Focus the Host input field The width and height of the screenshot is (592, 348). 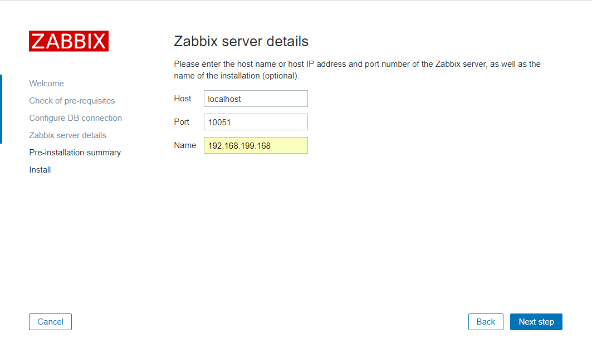[x=256, y=99]
